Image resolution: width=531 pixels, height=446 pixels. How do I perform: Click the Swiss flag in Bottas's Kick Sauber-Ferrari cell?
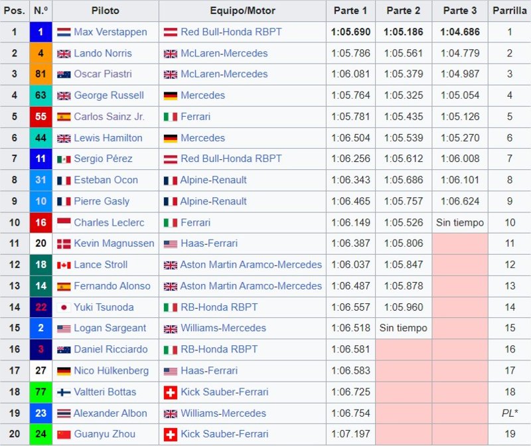(x=171, y=392)
